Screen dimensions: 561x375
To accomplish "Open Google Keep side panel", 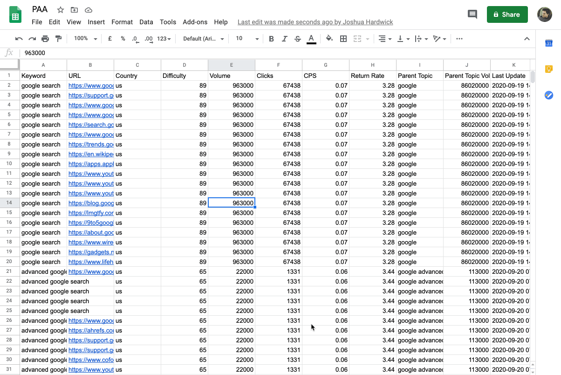I will [549, 69].
